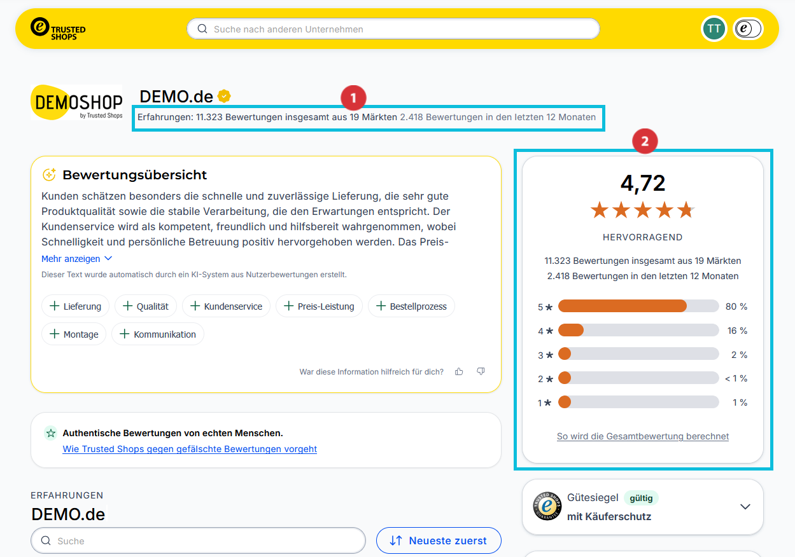
Task: Open the Neueste zuerst sort dropdown
Action: click(x=439, y=540)
